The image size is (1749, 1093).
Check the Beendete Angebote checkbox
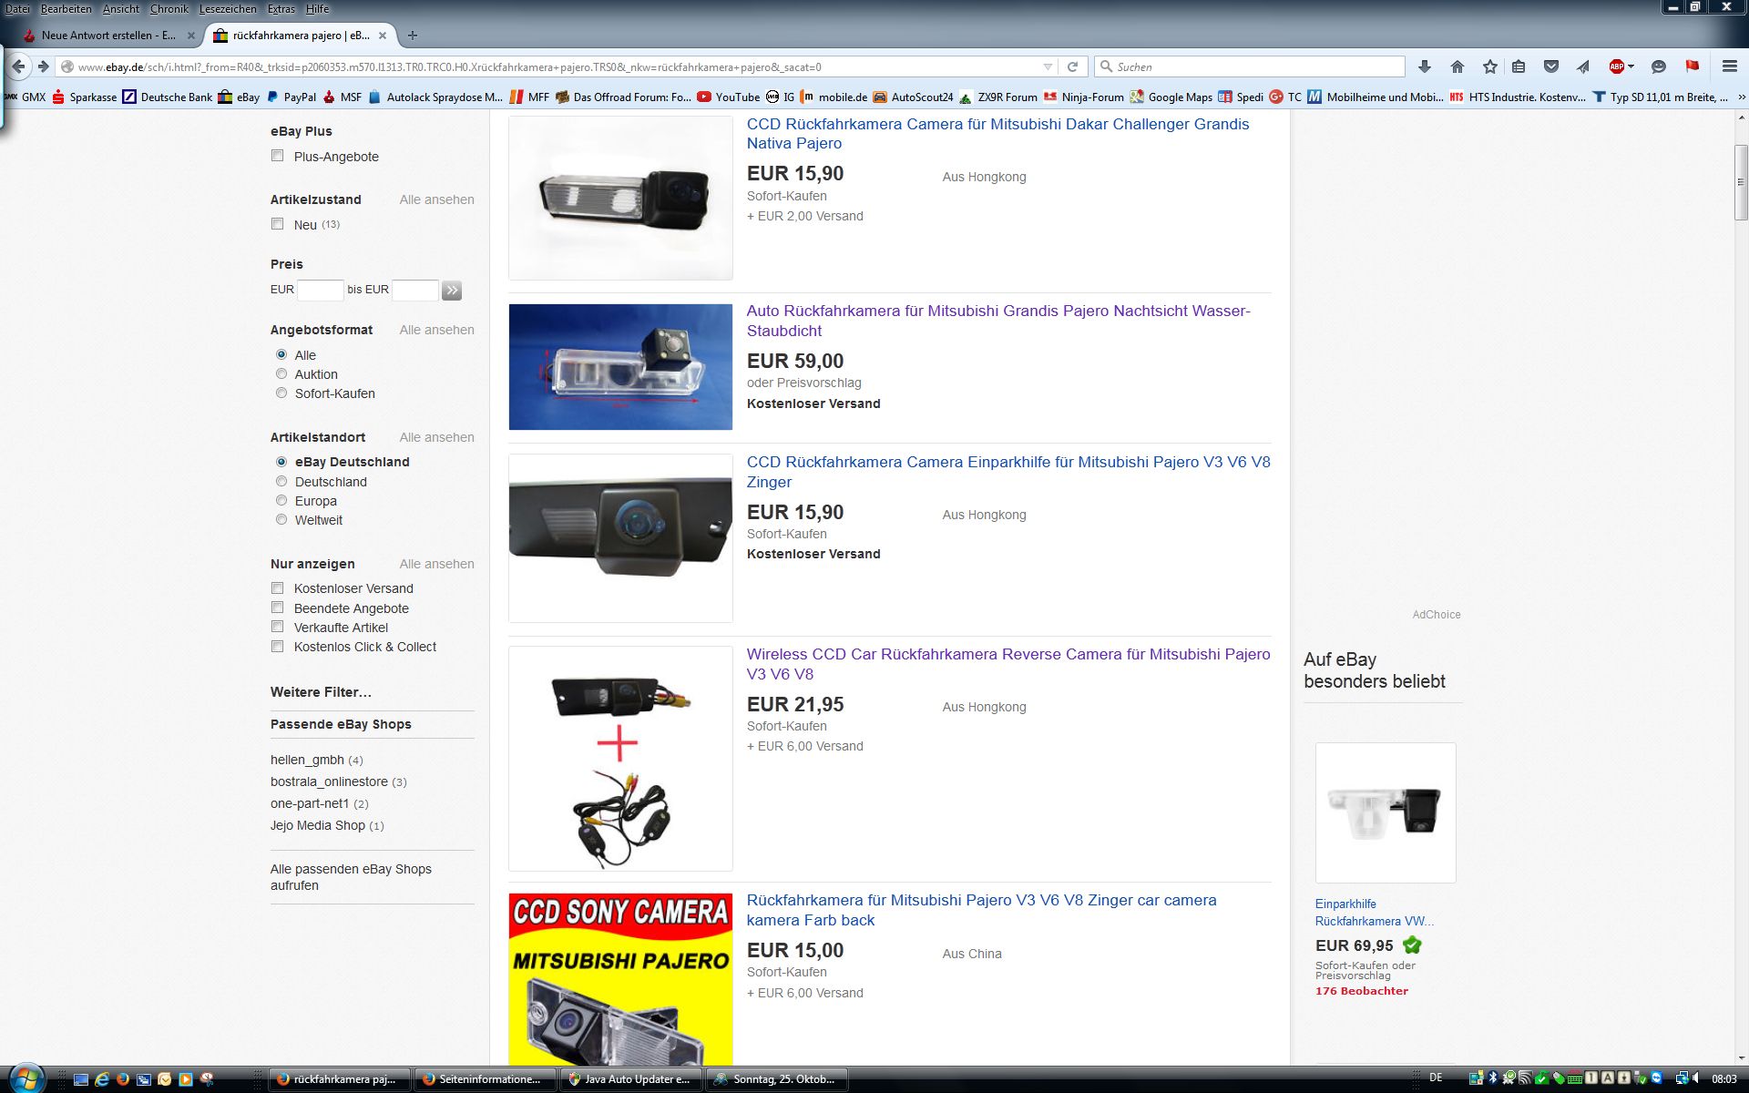(278, 608)
